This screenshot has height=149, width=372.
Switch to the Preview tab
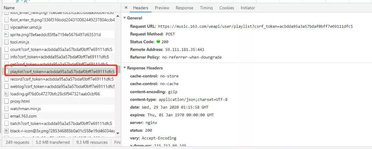click(162, 8)
